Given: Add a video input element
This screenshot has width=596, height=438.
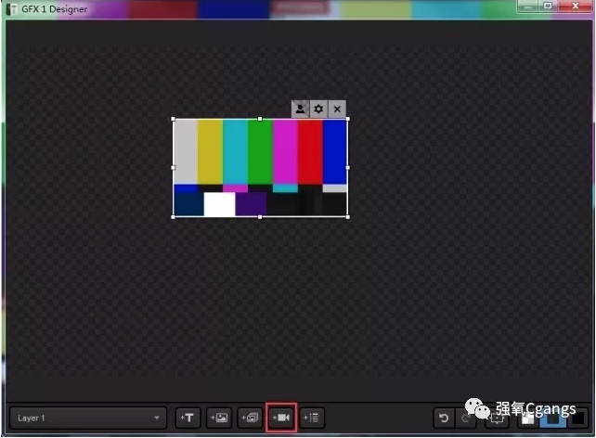Looking at the screenshot, I should tap(281, 418).
